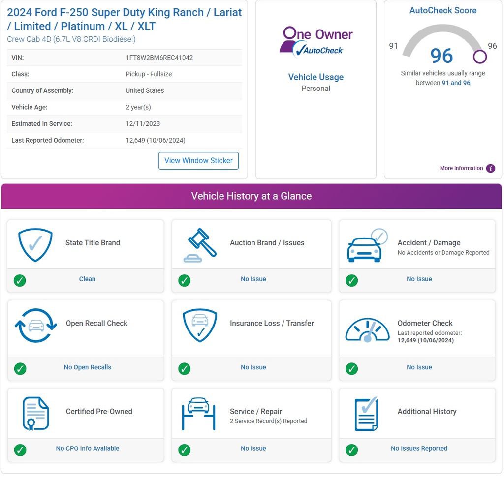Click the green check beside No Issues Reported
The height and width of the screenshot is (477, 504).
[x=351, y=449]
